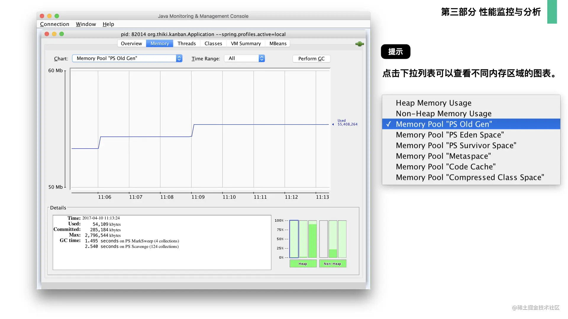Close the Java Monitoring & Management Console

point(42,16)
